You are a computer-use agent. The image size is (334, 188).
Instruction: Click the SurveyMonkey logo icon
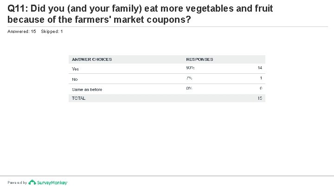[x=32, y=182]
